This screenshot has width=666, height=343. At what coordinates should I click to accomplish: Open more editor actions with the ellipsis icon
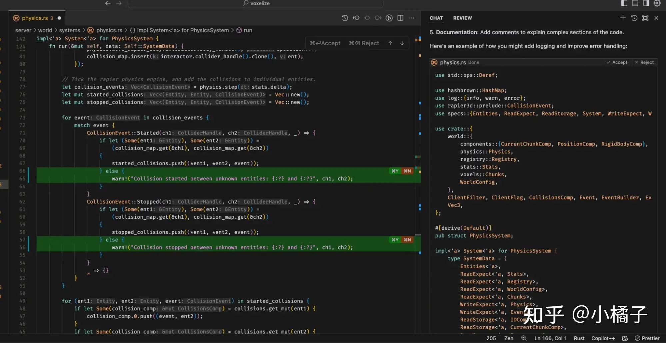tap(411, 18)
